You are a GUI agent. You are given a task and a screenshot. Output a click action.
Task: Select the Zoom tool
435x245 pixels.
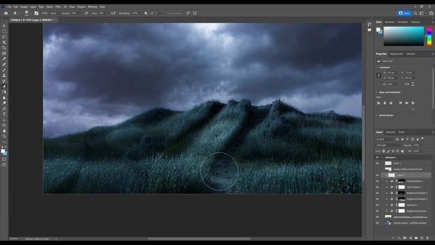pyautogui.click(x=4, y=136)
